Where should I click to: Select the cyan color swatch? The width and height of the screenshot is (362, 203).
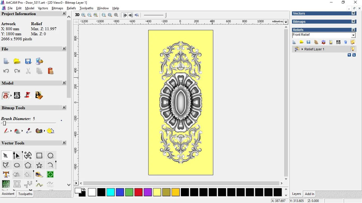click(111, 192)
